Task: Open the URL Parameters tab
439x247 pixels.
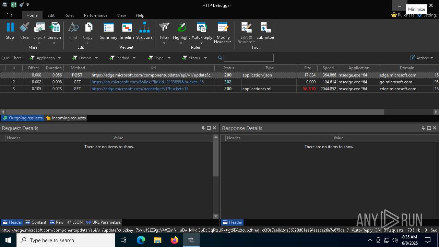Action: coord(103,222)
